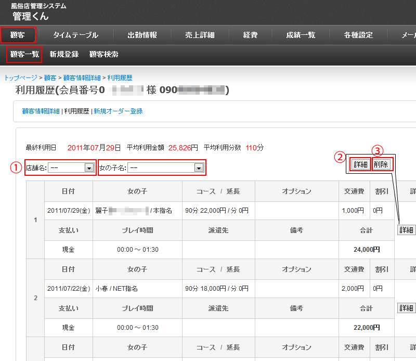Click the 小春 / NET指名 cell
This screenshot has height=361, width=416.
[137, 289]
